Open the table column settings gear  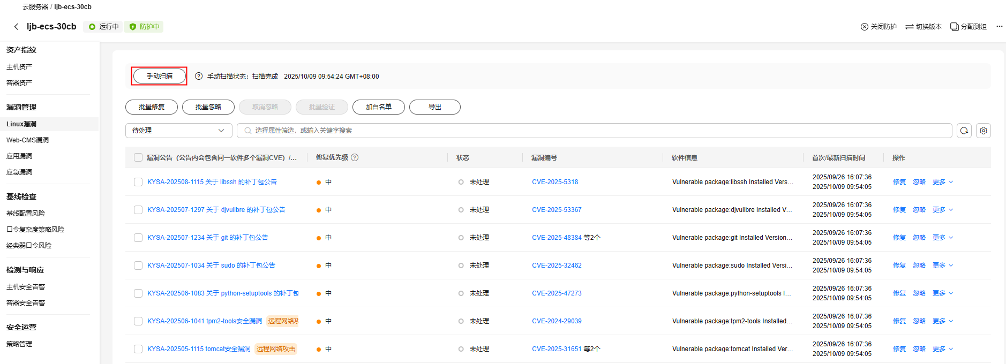pyautogui.click(x=983, y=131)
